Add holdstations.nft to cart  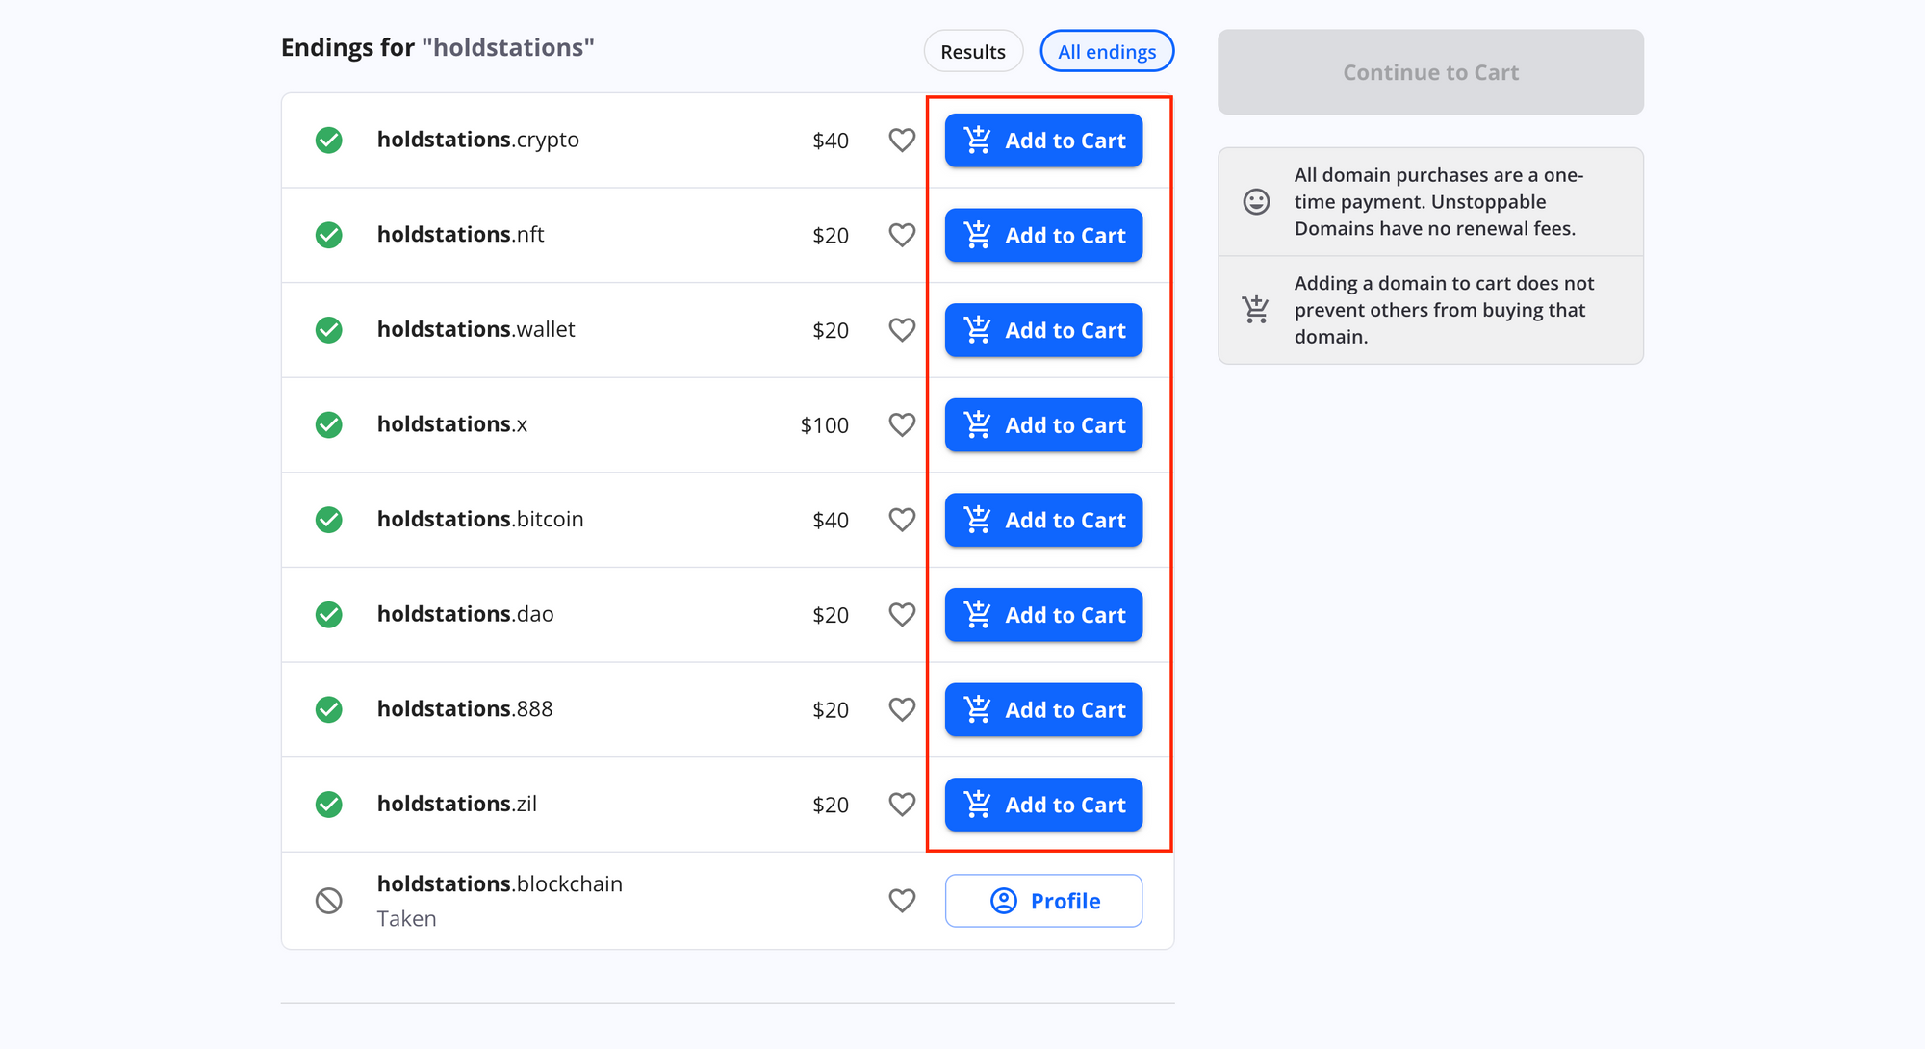click(1043, 235)
